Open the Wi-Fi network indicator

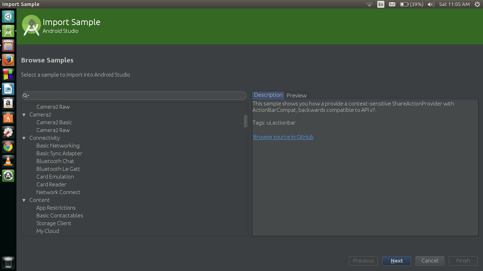click(x=369, y=4)
